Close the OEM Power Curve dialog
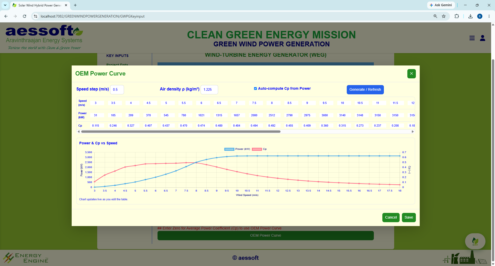Screen dimensions: 495x266 (411, 74)
